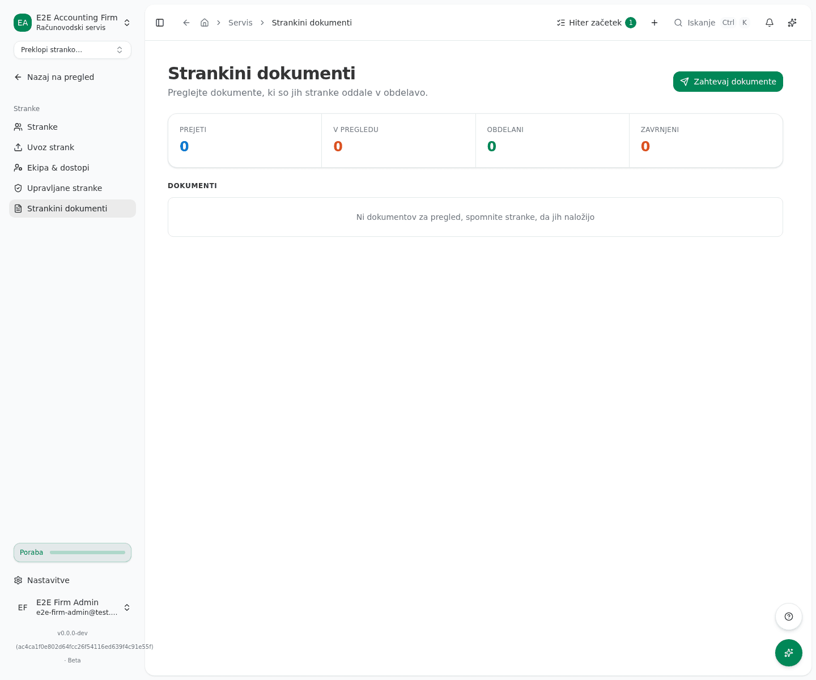Click the Poraba usage bar
This screenshot has width=816, height=680.
(73, 552)
